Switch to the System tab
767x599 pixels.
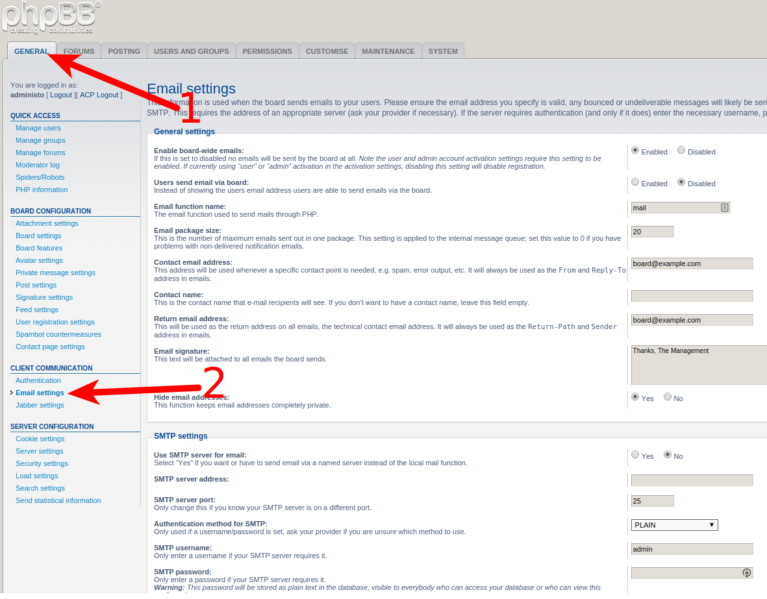coord(443,51)
